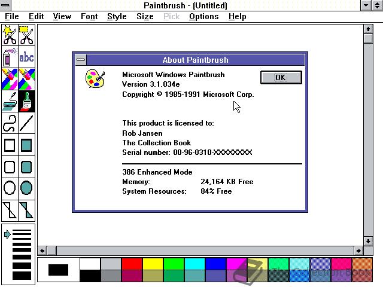Viewport: 383px width, 287px height.
Task: Click the '24,164 KB Free' memory value
Action: [227, 182]
